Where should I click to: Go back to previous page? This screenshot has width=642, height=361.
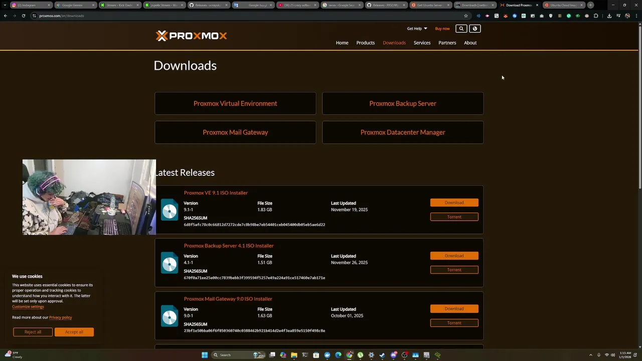tap(6, 16)
